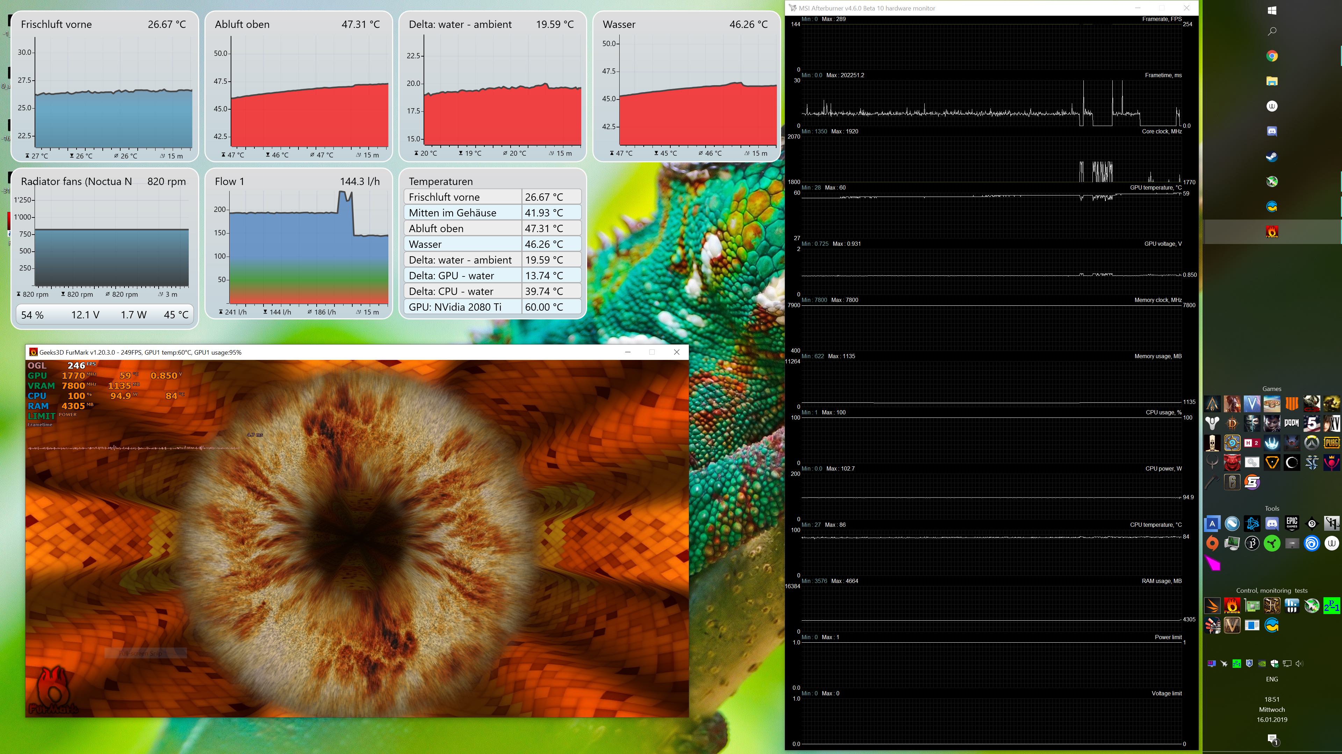Viewport: 1342px width, 754px height.
Task: Open File Explorer from the taskbar
Action: (x=1272, y=81)
